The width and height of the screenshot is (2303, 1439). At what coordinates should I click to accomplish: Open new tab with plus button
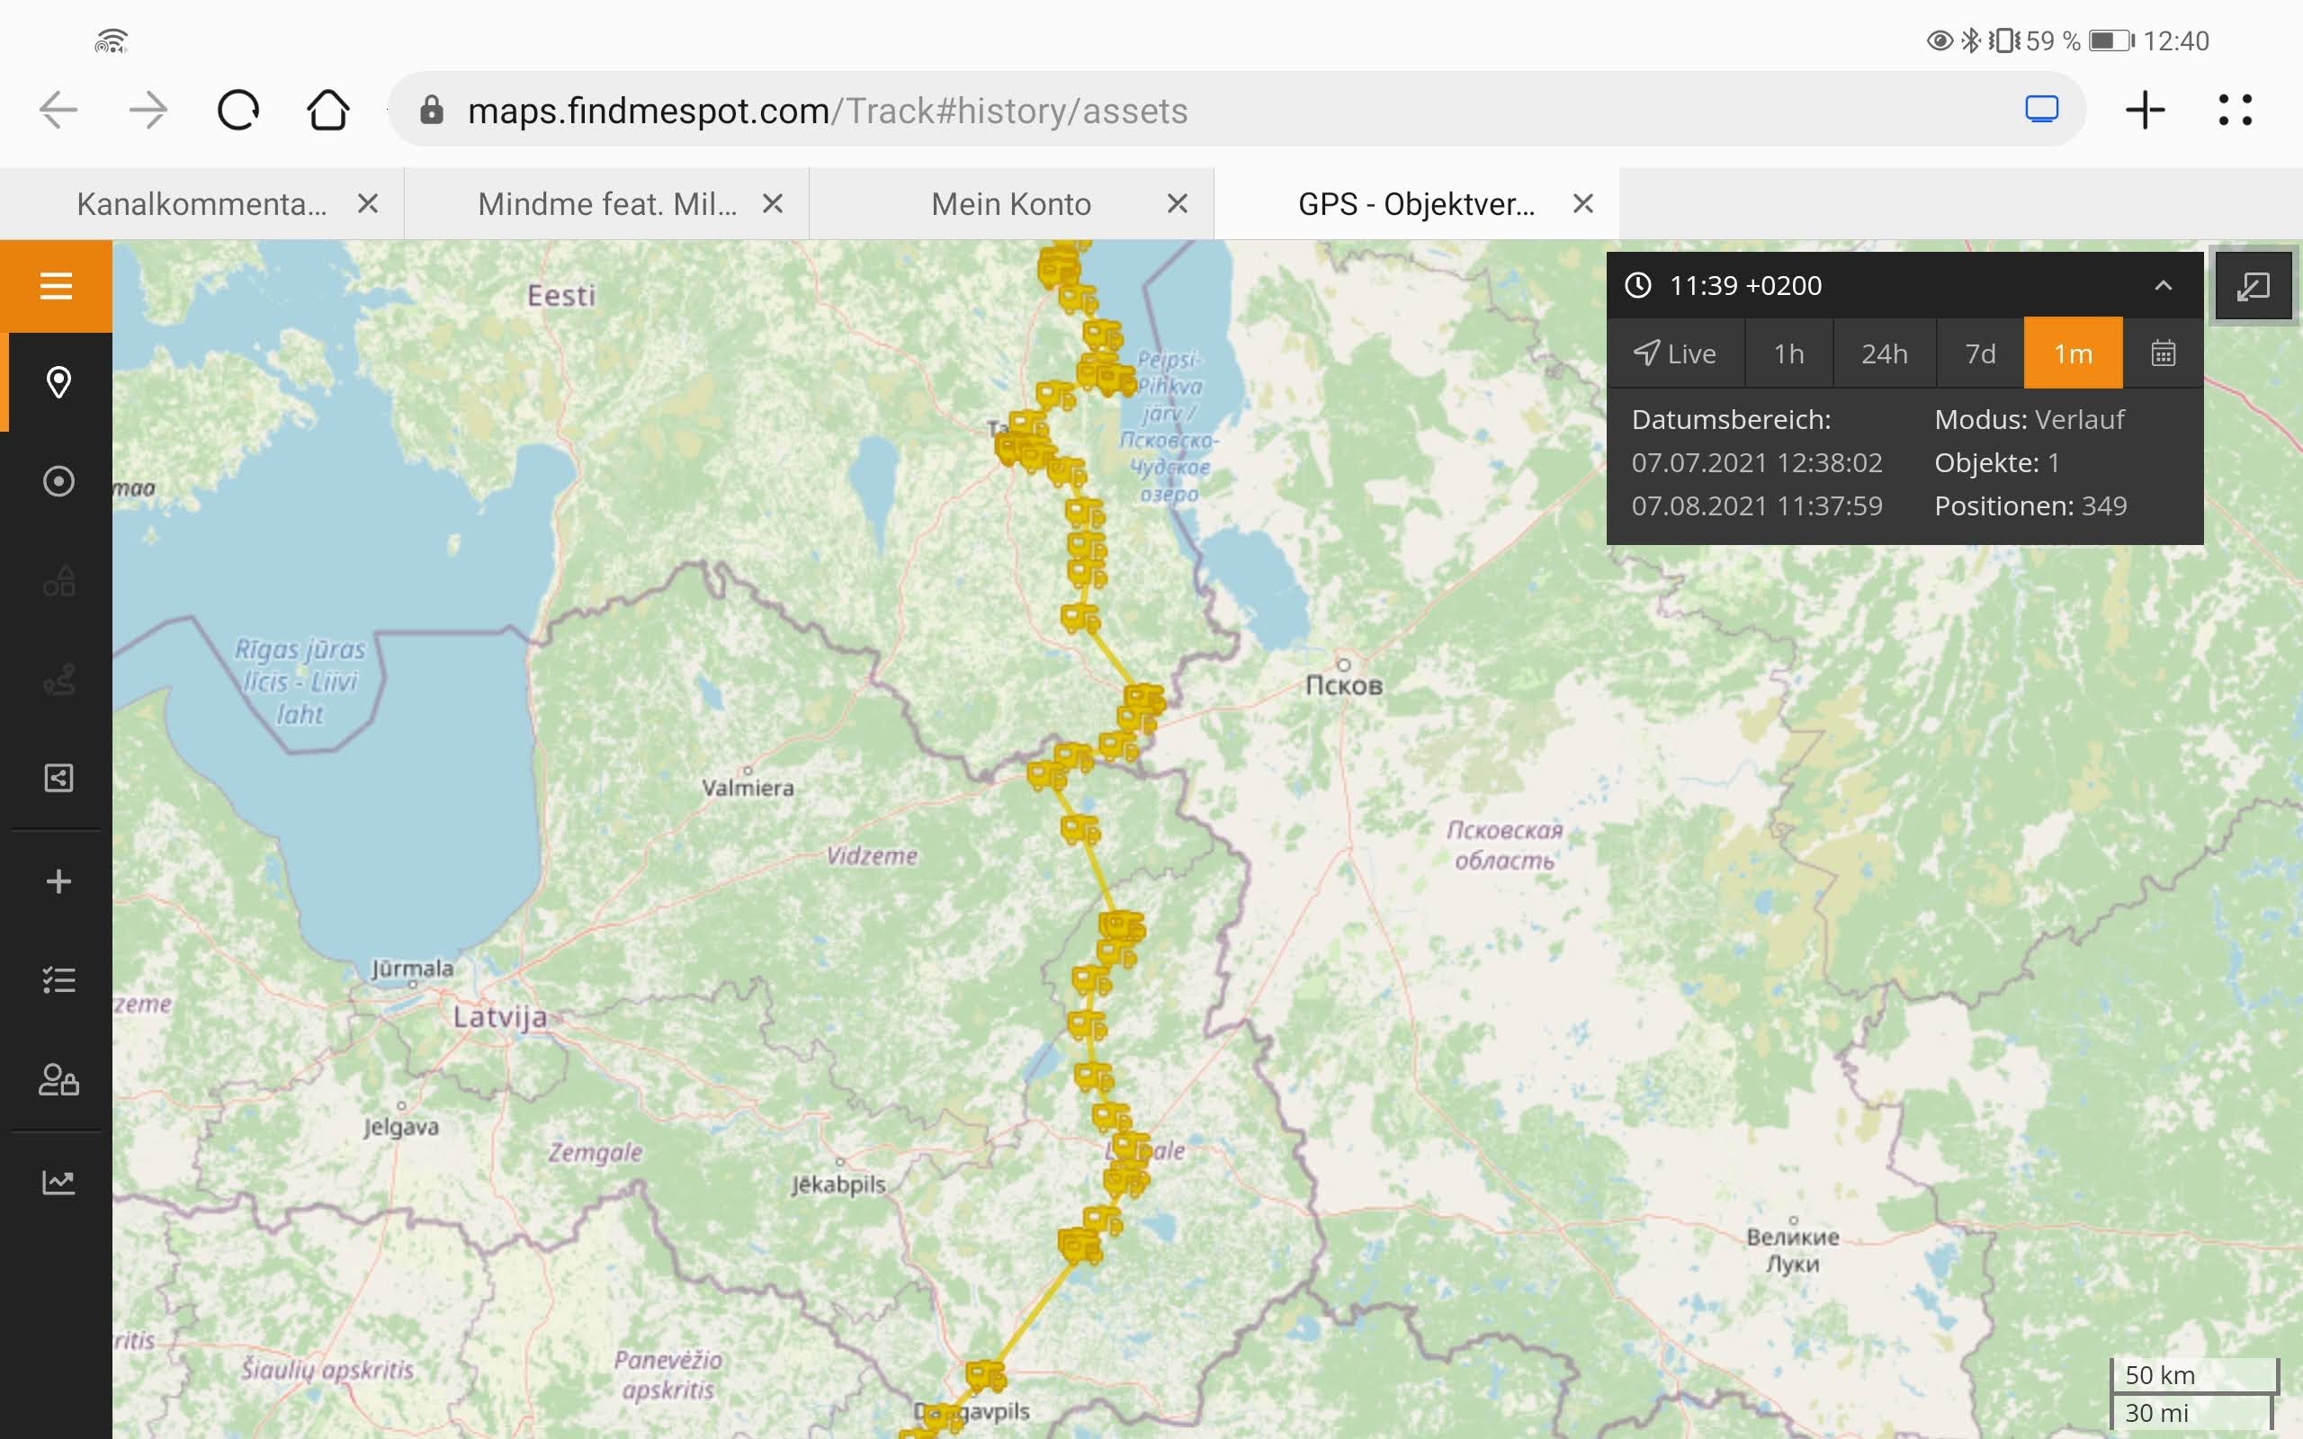tap(2145, 111)
